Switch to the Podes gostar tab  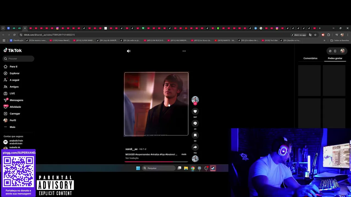click(x=335, y=58)
